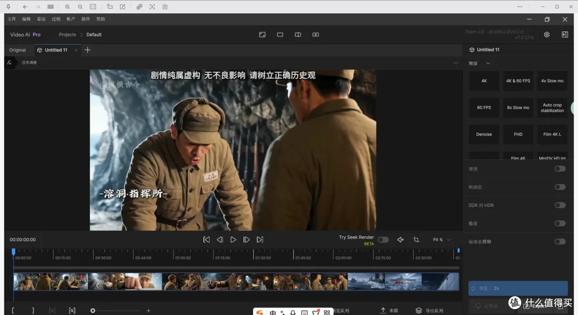Open the 过程 menu
This screenshot has width=578, height=315.
coord(56,19)
